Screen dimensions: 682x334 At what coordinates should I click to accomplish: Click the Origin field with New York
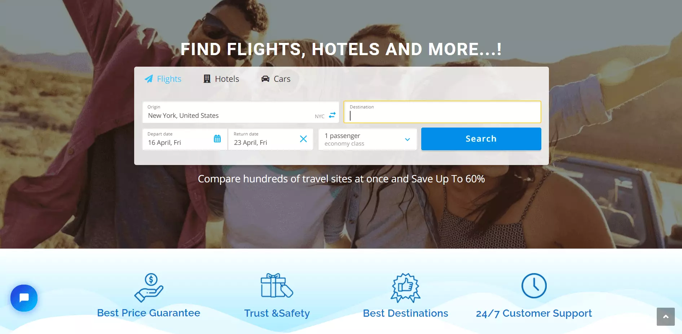[x=241, y=112]
